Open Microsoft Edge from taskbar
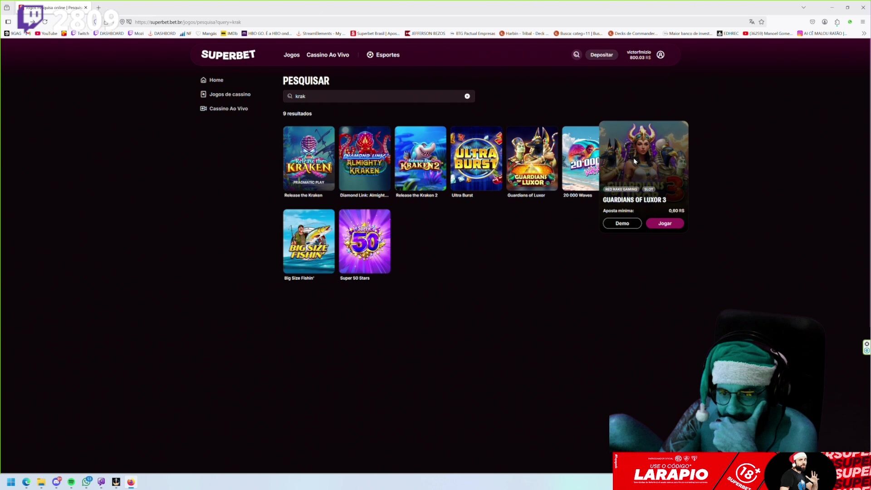The image size is (871, 490). 26,482
